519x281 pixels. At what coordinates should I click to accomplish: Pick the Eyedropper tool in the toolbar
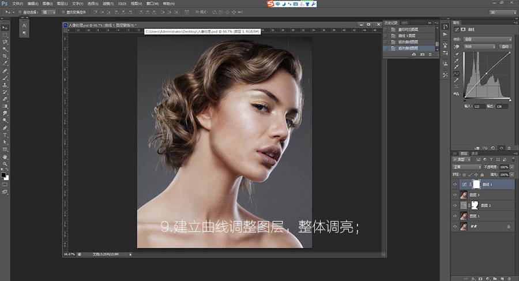(x=5, y=63)
